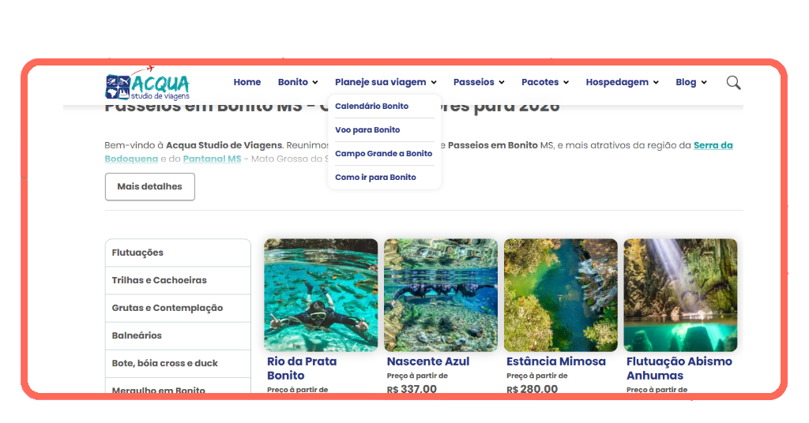Select Calendário Bonito from the submenu
The image size is (809, 423).
(371, 106)
